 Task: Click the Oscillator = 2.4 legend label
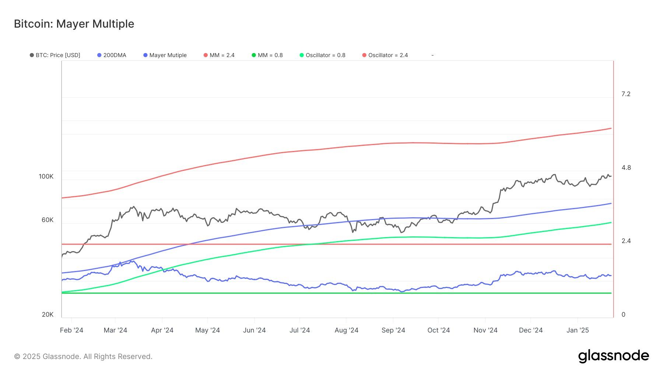point(387,55)
